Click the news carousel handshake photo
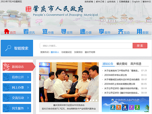Image resolution: width=152 pixels, height=114 pixels. (x=69, y=82)
